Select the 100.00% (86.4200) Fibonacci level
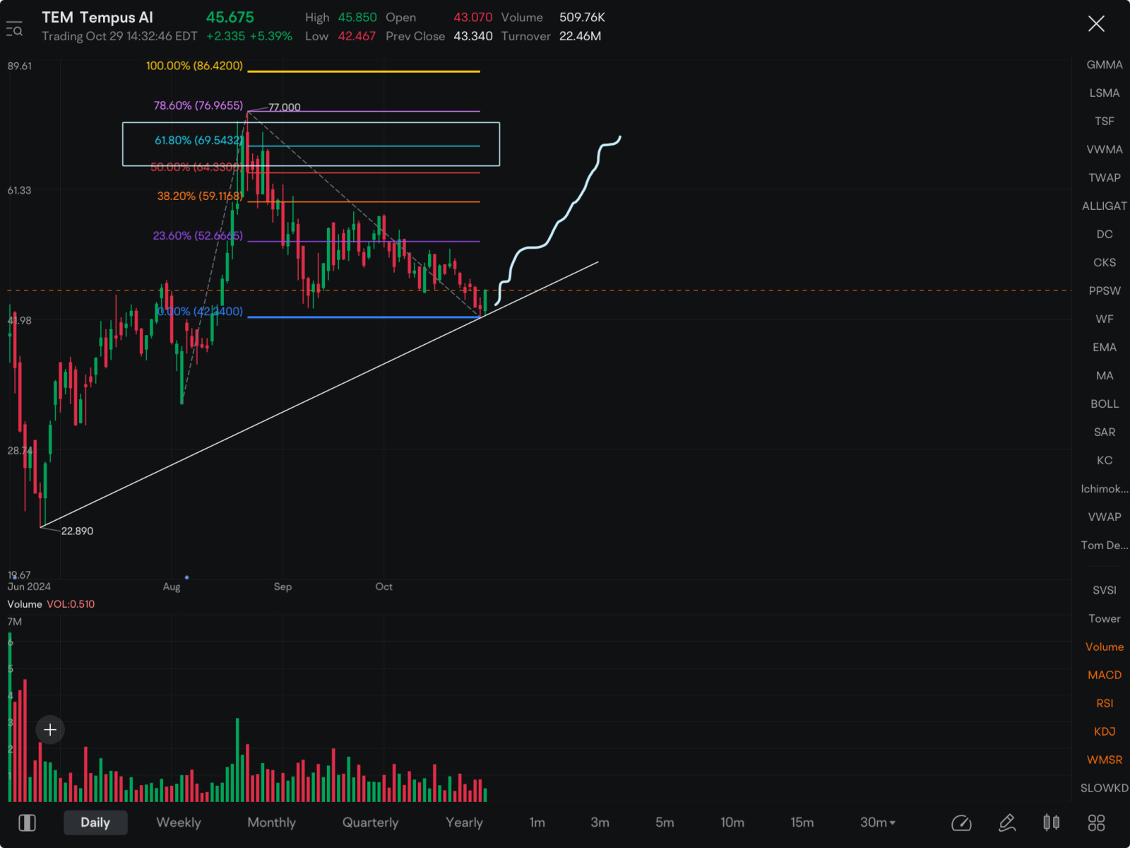Screen dimensions: 1130x848 (194, 66)
